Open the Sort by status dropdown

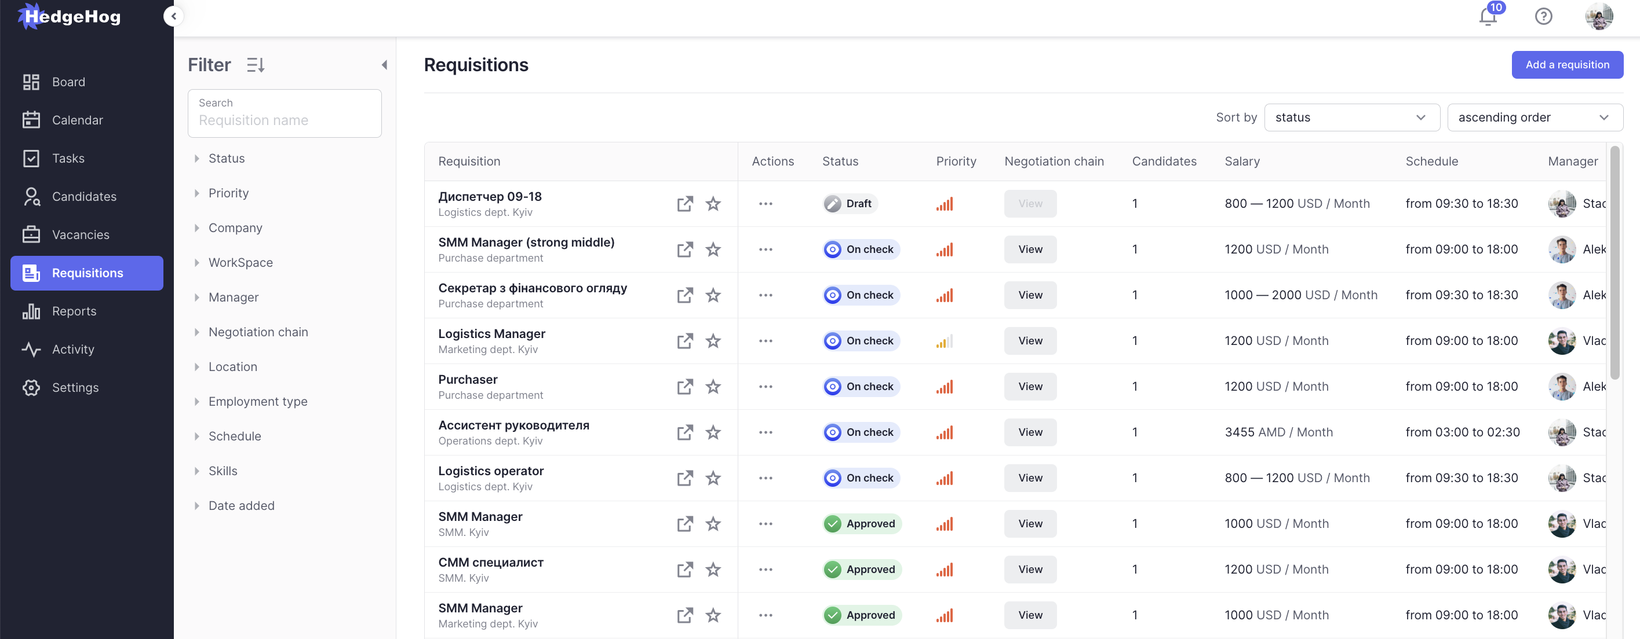point(1351,117)
